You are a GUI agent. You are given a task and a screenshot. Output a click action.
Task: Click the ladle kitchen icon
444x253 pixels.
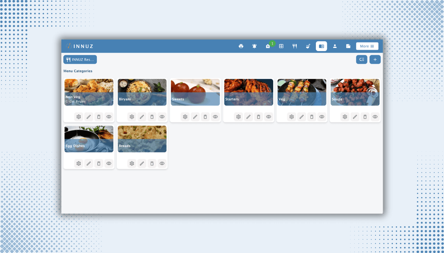point(308,46)
